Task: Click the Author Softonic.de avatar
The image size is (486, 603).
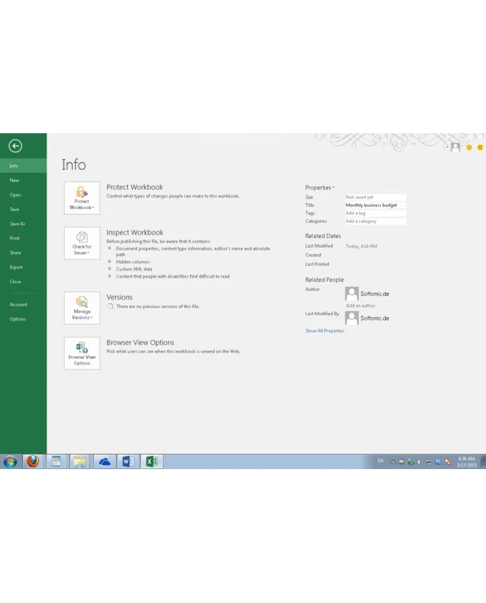Action: 352,294
